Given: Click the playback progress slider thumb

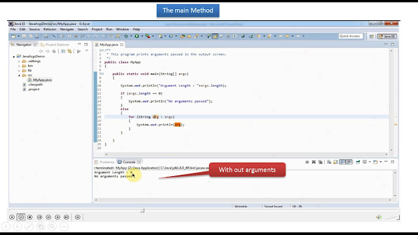Looking at the screenshot, I should (142, 210).
